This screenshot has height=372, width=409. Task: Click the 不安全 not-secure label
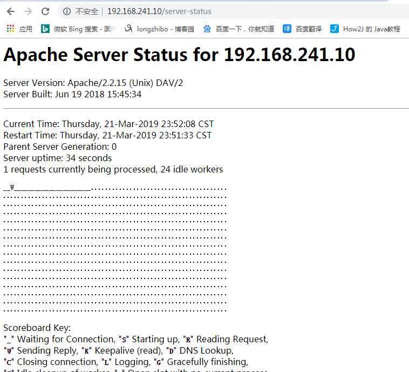87,11
